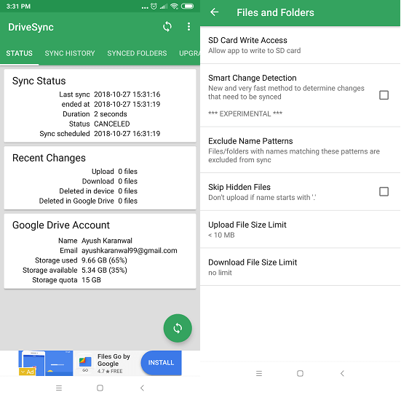Tap home button on left phone navigation

coord(100,388)
